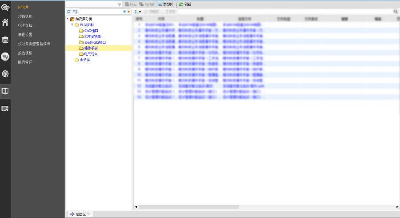Select the 操作手册 folder
Viewport: 400px width, 218px height.
[91, 48]
